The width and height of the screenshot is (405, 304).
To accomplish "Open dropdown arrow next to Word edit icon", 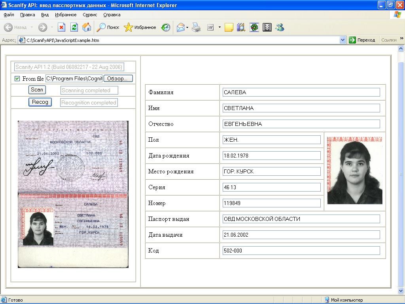I will 220,28.
